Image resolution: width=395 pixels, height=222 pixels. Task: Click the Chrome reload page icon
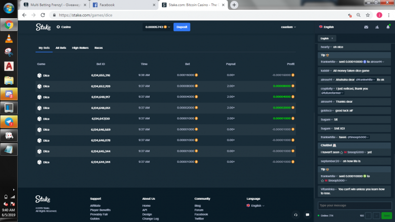pos(43,15)
